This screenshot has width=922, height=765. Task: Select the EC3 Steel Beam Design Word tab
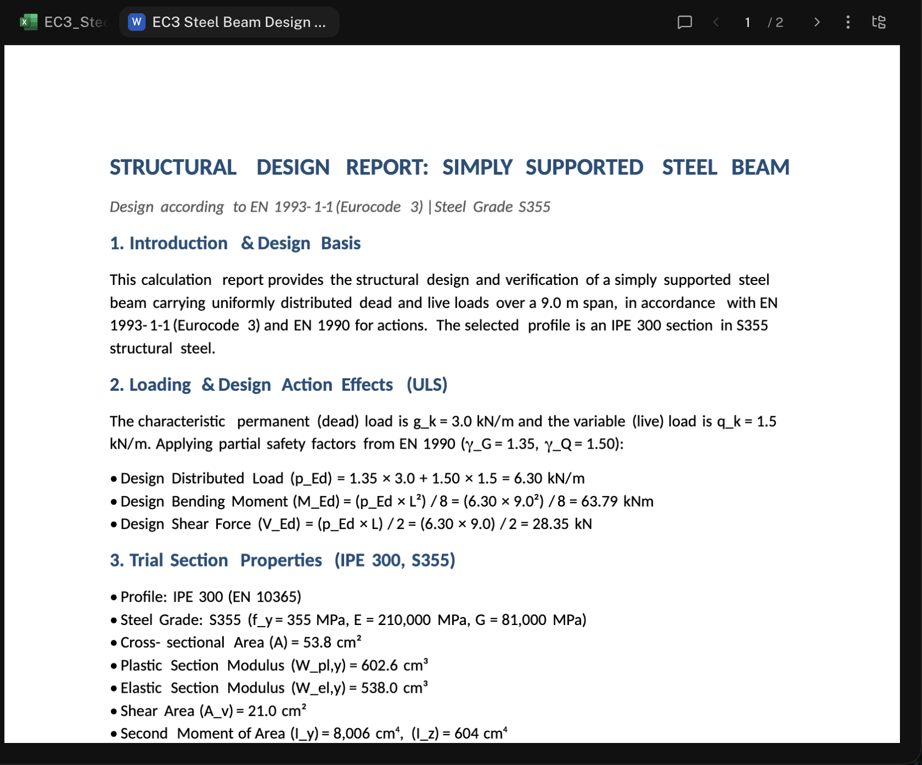coord(229,22)
